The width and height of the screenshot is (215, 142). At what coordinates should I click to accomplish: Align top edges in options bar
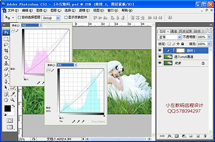[95, 18]
